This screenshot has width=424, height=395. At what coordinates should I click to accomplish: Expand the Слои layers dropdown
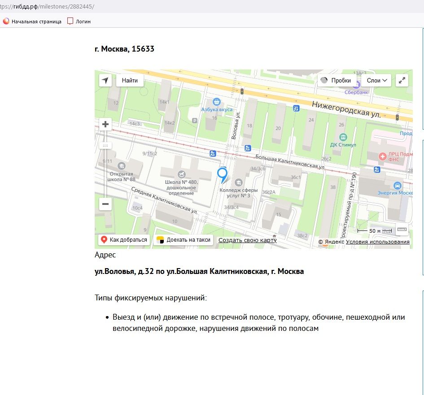coord(376,80)
